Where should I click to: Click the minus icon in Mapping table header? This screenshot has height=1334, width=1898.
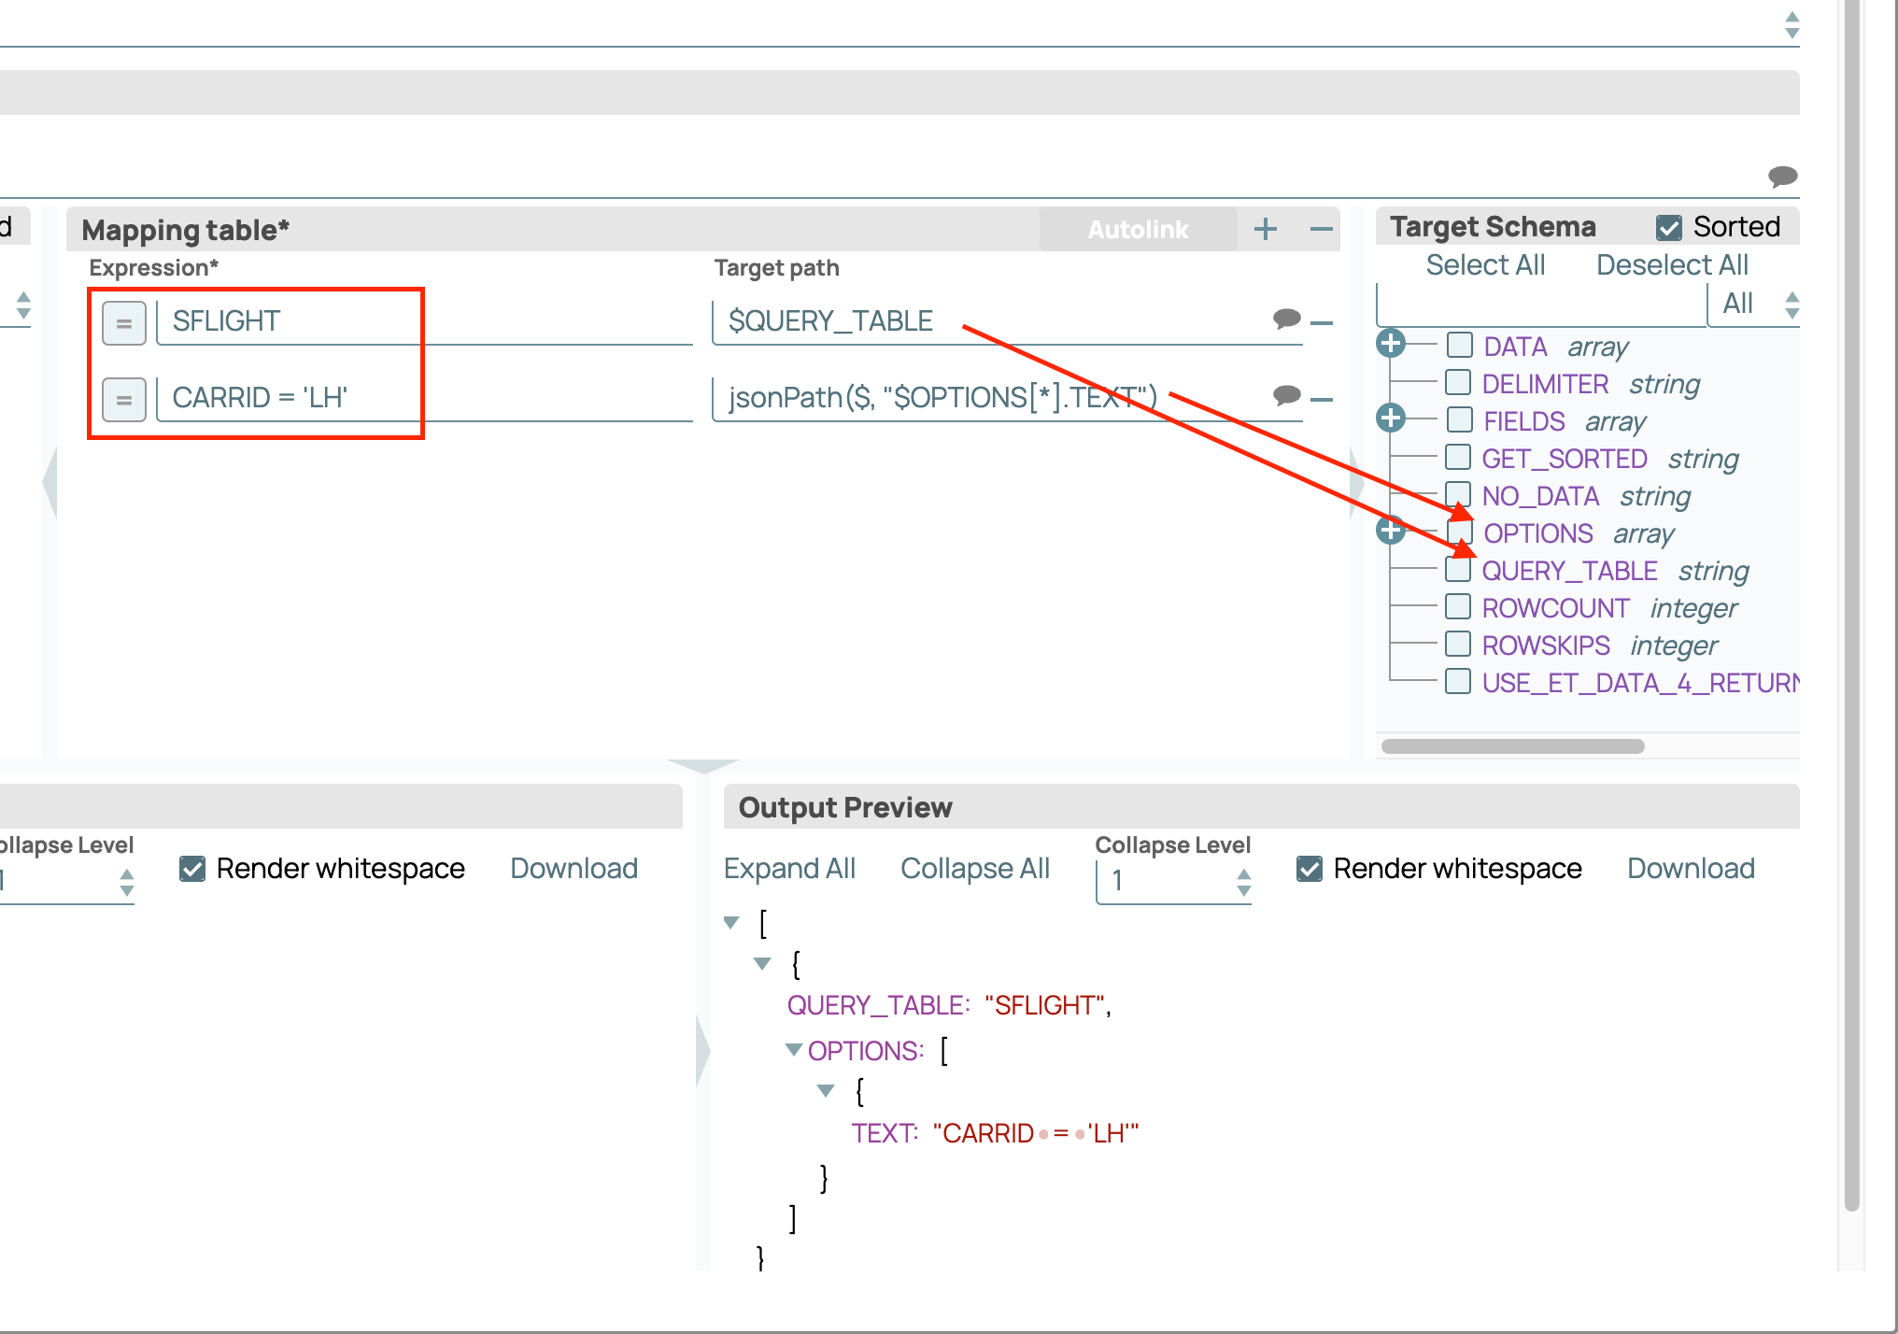tap(1321, 229)
